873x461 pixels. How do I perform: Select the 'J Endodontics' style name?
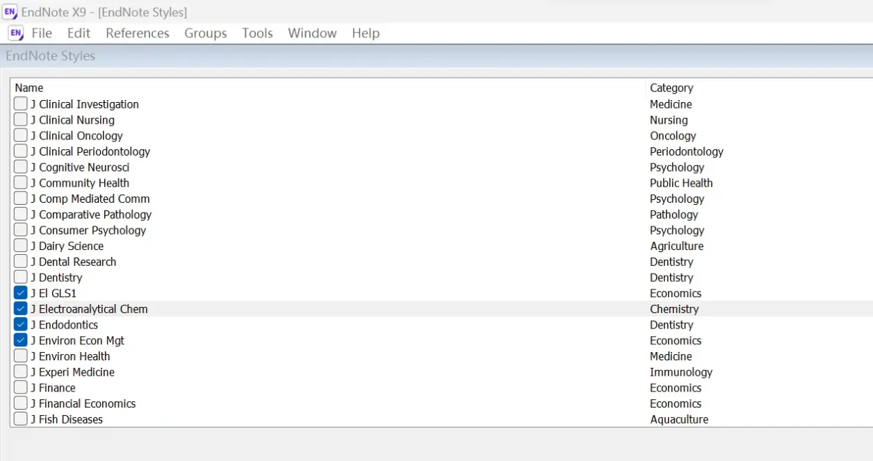point(65,325)
